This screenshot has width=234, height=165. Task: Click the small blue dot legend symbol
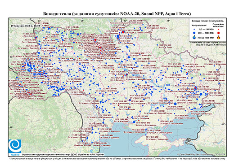[x=194, y=29]
